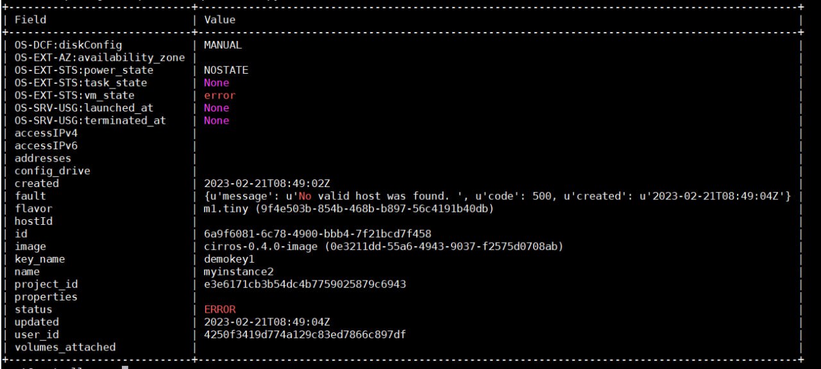Click the Field column header

coord(30,19)
